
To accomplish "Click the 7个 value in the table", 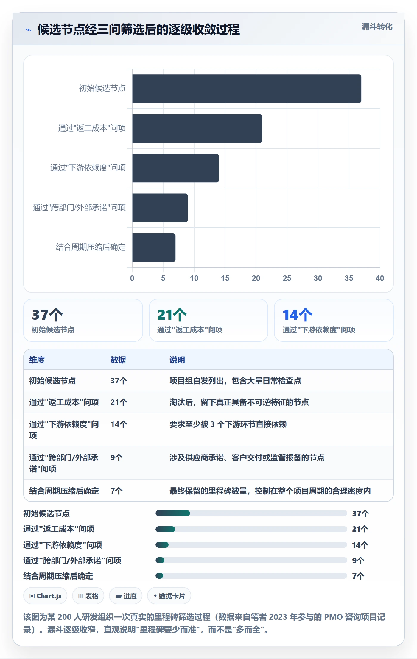I will tap(116, 491).
